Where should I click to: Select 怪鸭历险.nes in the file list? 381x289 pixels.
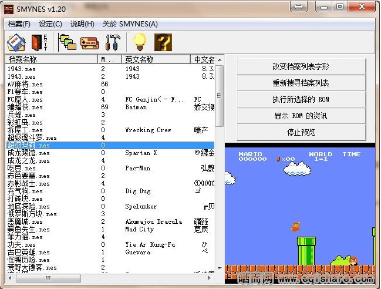pyautogui.click(x=28, y=260)
